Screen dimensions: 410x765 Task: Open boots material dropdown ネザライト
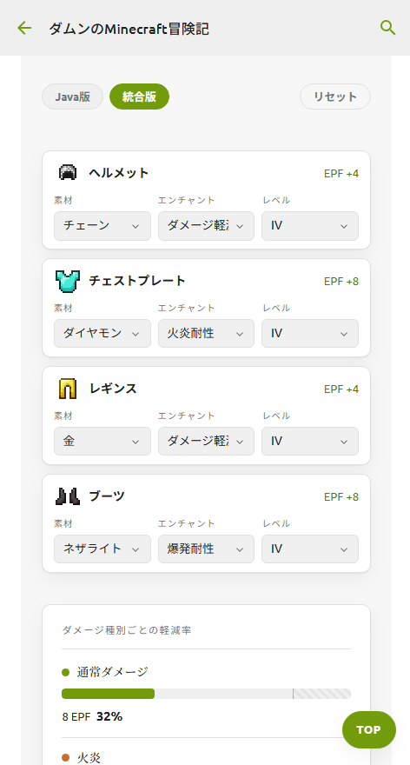coord(102,549)
